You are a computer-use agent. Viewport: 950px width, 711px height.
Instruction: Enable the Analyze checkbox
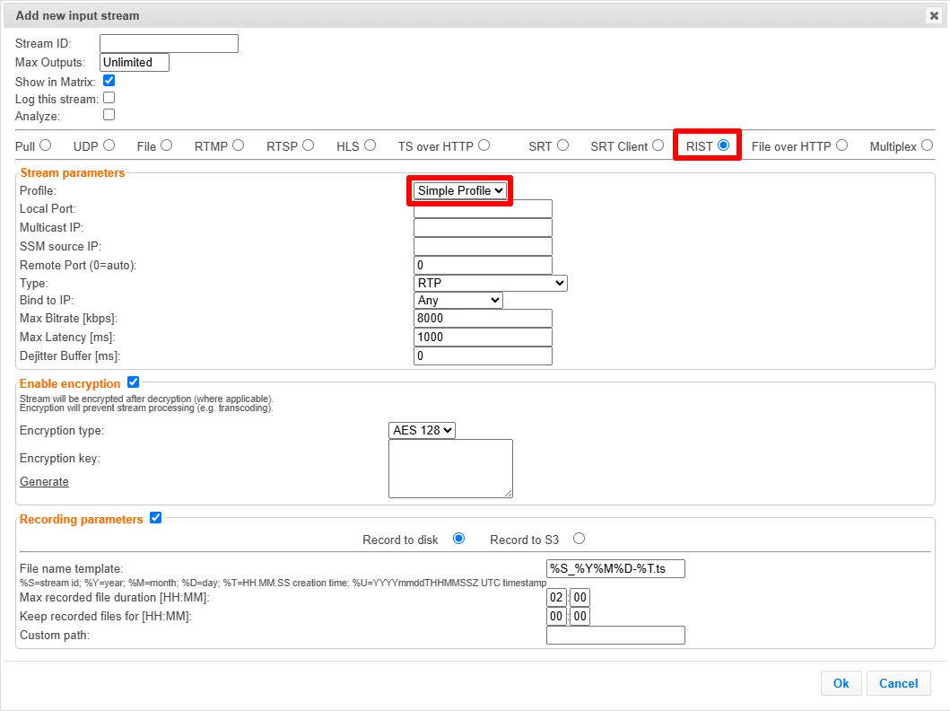pos(109,115)
